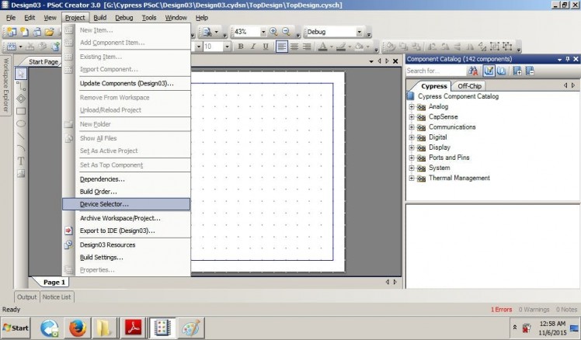Open the Windows Start button
581x340 pixels.
16,328
